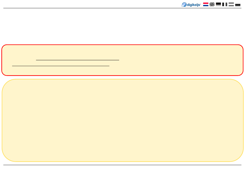Select the flag with light middle band
Screen dimensions: 245x170
pyautogui.click(x=231, y=4)
